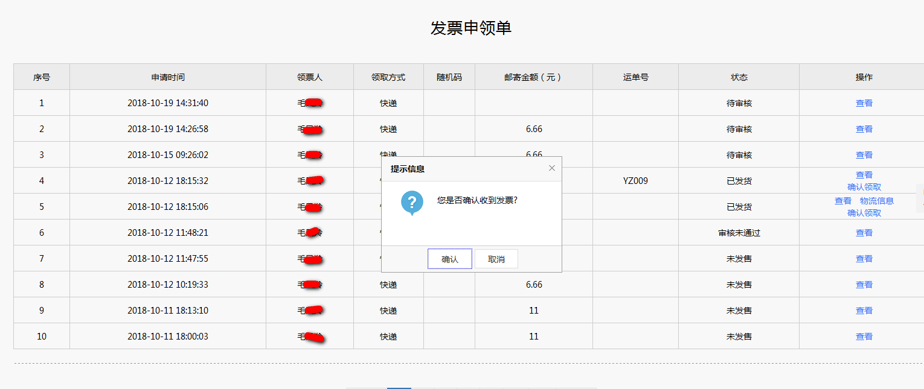Screen dimensions: 924x389
Task: Click 待审核 status in row 1
Action: [739, 103]
